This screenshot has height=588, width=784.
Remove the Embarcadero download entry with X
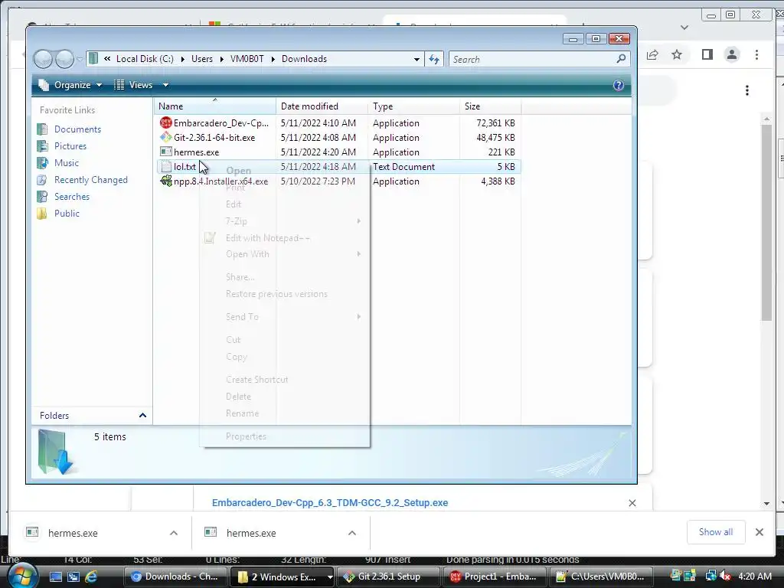[x=632, y=503]
